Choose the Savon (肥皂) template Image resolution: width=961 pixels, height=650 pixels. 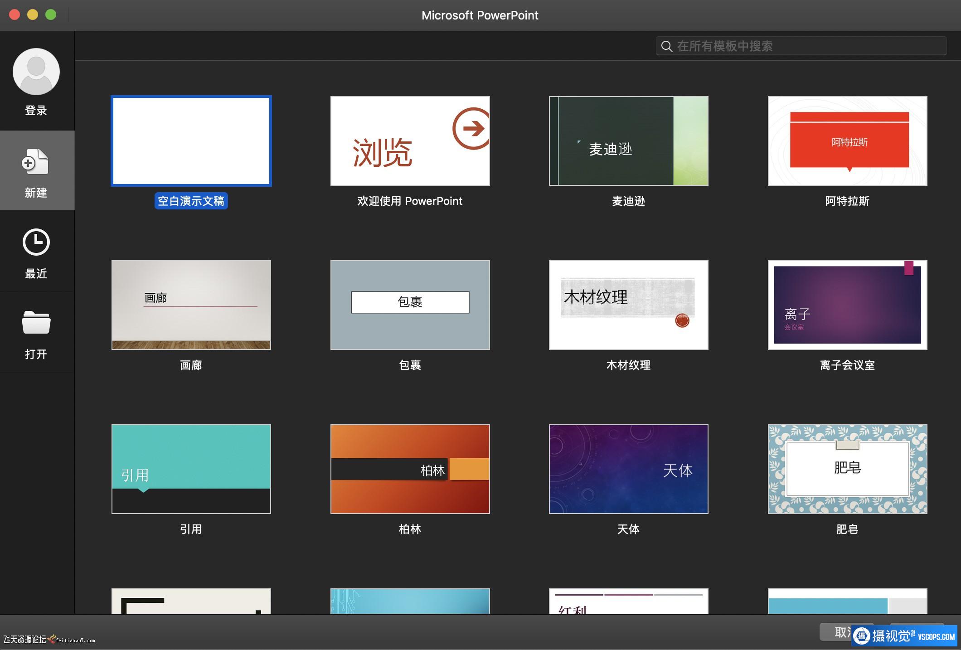click(x=847, y=469)
